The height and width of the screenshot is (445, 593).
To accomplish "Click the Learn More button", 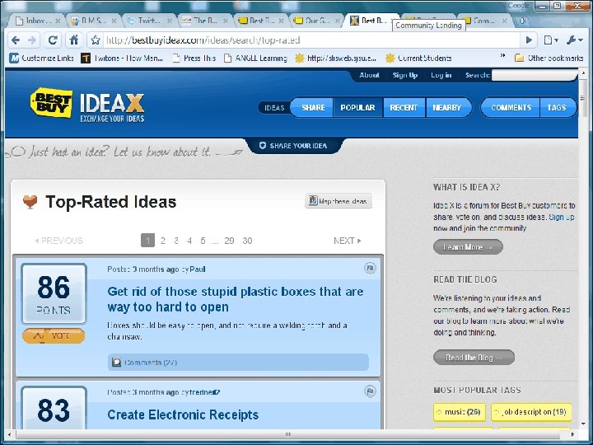I will (x=468, y=247).
